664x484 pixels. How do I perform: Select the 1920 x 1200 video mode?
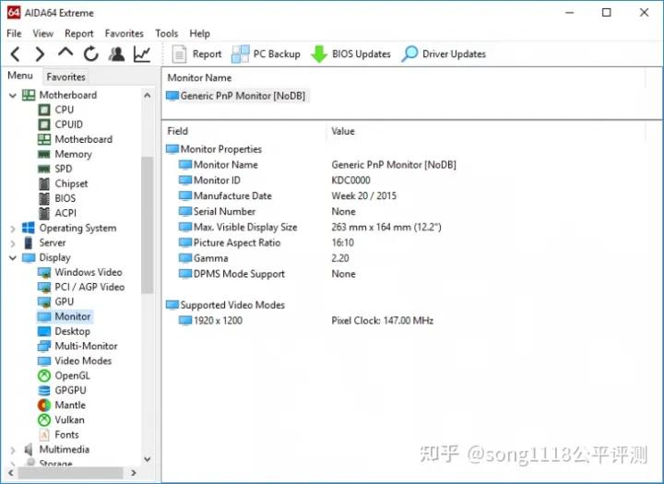tap(218, 321)
